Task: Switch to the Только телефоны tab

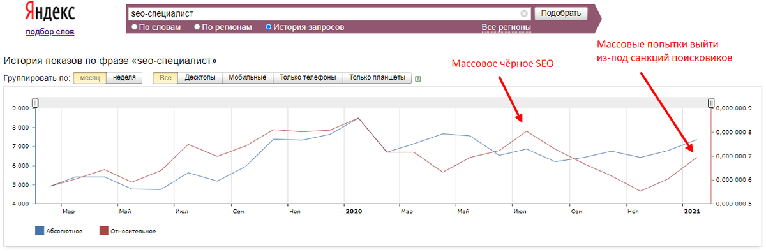Action: [x=308, y=78]
